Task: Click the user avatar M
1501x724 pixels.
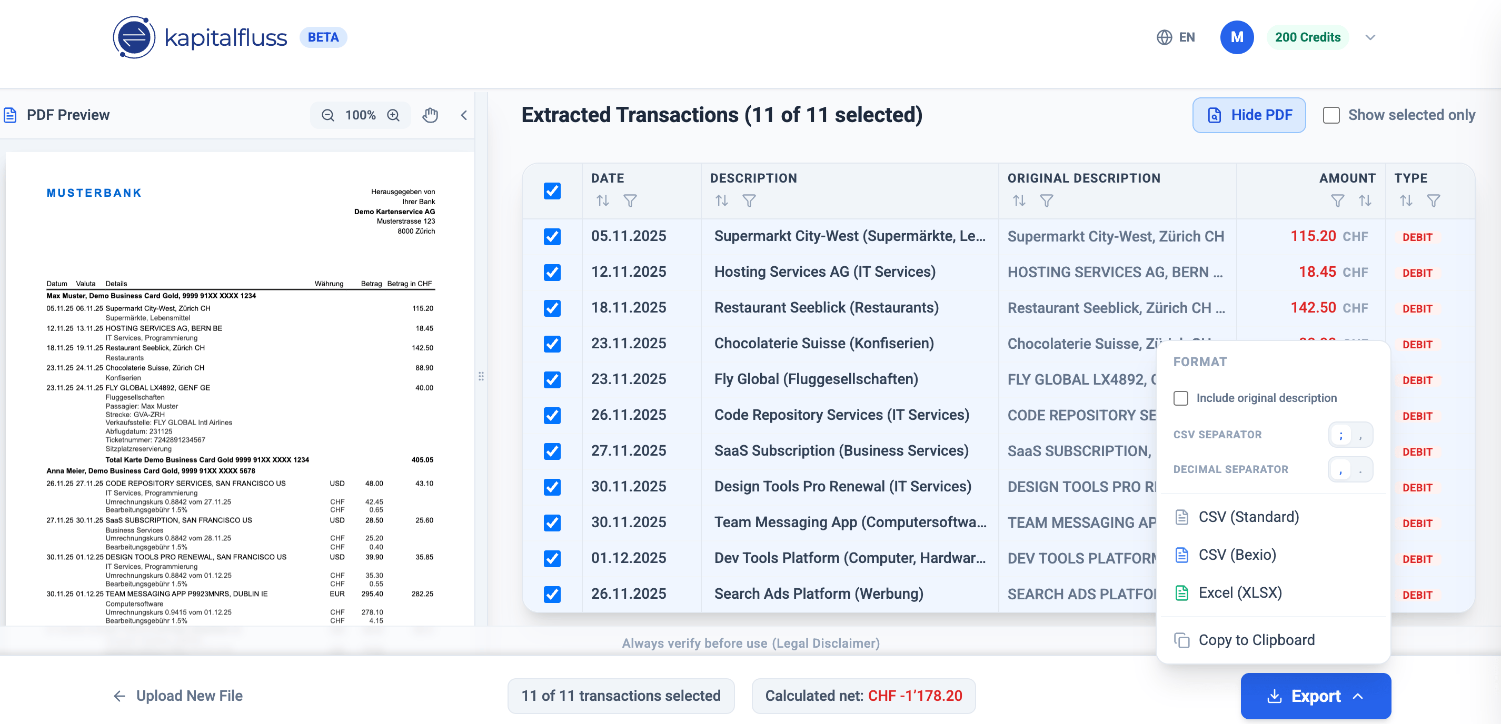Action: pos(1237,37)
